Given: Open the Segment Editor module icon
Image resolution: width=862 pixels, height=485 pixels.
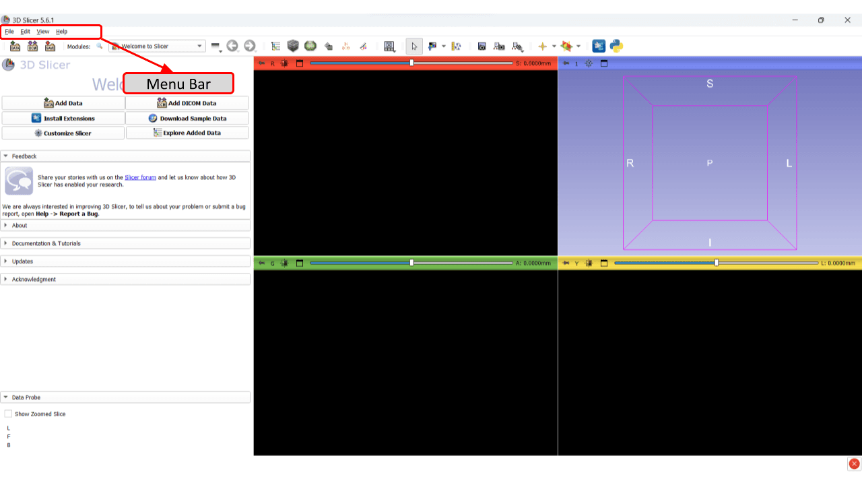Looking at the screenshot, I should [x=363, y=46].
